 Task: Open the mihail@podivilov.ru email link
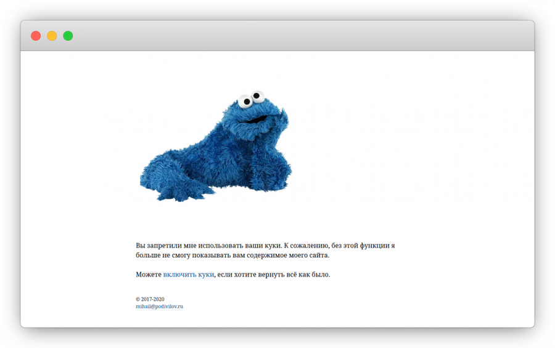(x=159, y=306)
